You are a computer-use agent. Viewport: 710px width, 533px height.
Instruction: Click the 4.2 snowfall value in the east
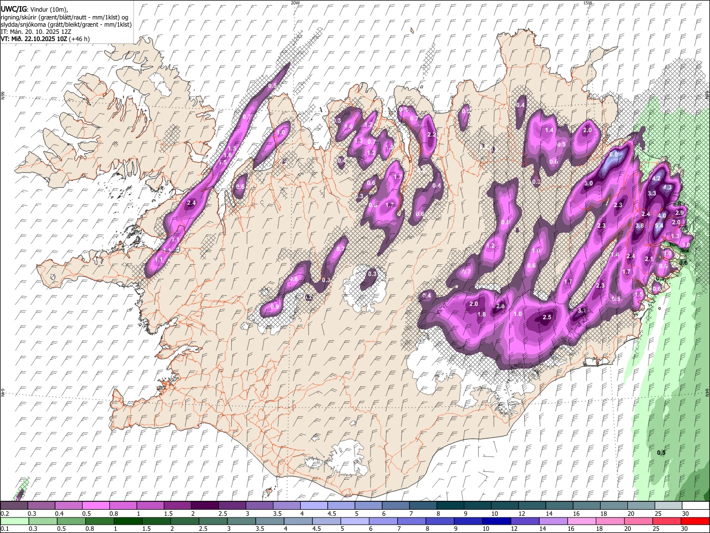pyautogui.click(x=656, y=179)
